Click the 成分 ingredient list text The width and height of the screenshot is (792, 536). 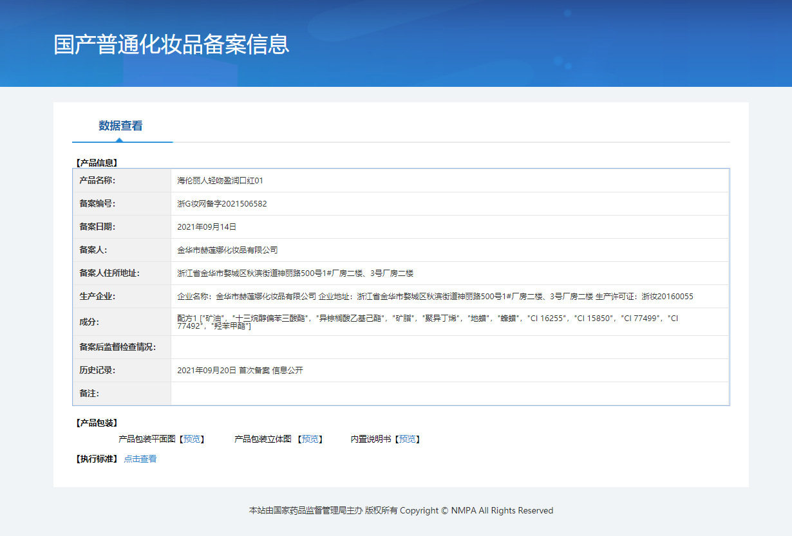click(x=428, y=322)
